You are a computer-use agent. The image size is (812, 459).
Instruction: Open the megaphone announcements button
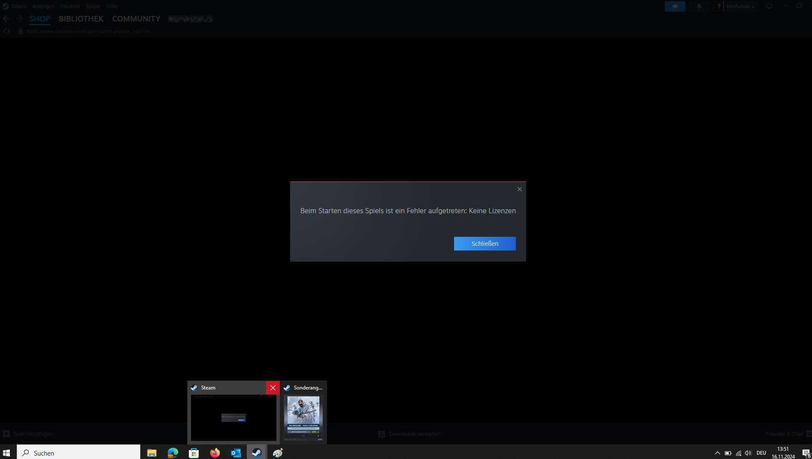tap(675, 6)
